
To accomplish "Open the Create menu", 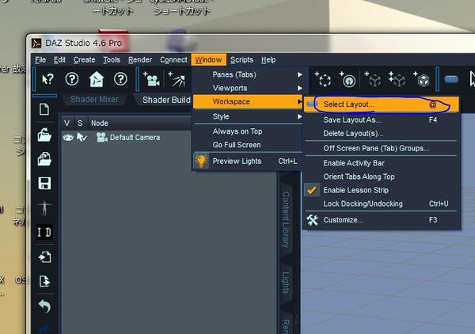I will point(84,60).
